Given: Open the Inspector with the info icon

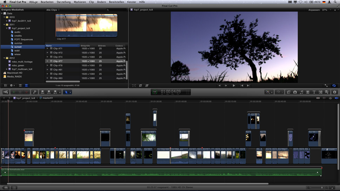Looking at the screenshot, I should 334,92.
